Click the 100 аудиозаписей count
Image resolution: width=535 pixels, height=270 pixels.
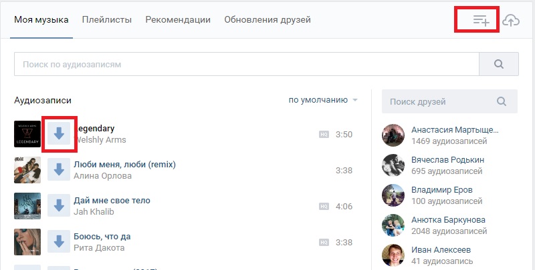447,201
